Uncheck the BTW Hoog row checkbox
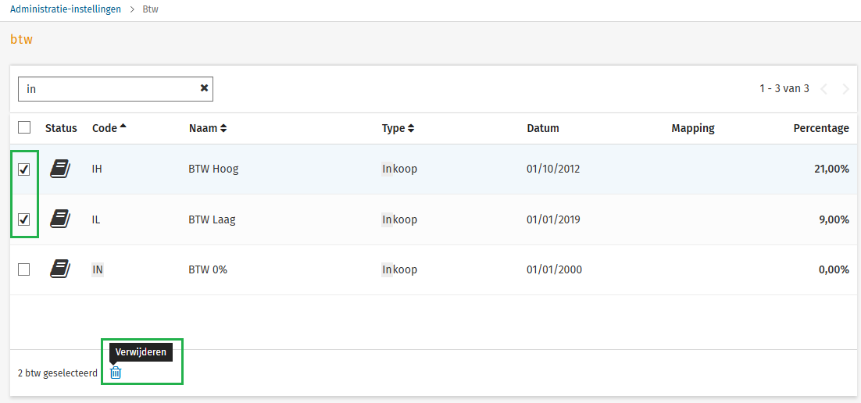861x403 pixels. click(x=24, y=169)
